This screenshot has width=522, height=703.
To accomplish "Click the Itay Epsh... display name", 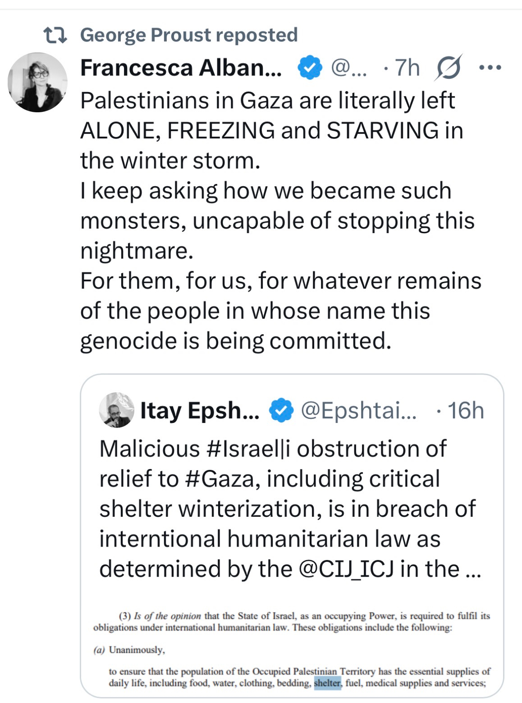I will pyautogui.click(x=200, y=410).
